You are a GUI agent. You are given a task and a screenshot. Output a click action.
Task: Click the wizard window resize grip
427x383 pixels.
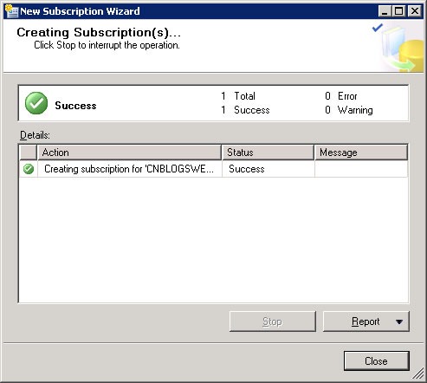coord(418,374)
